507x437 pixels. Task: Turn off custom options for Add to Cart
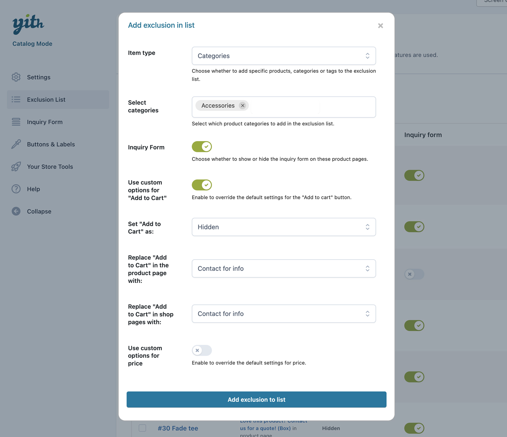click(x=202, y=185)
